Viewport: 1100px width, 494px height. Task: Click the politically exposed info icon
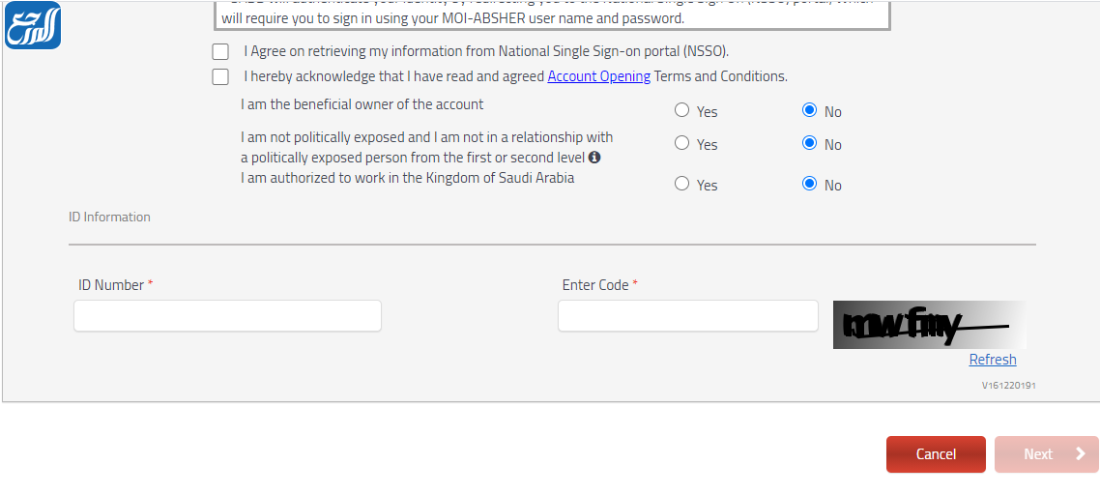coord(594,157)
